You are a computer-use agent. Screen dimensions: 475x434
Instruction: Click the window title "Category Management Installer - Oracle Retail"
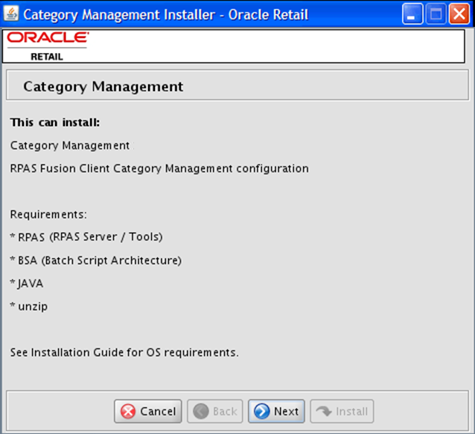click(x=166, y=15)
